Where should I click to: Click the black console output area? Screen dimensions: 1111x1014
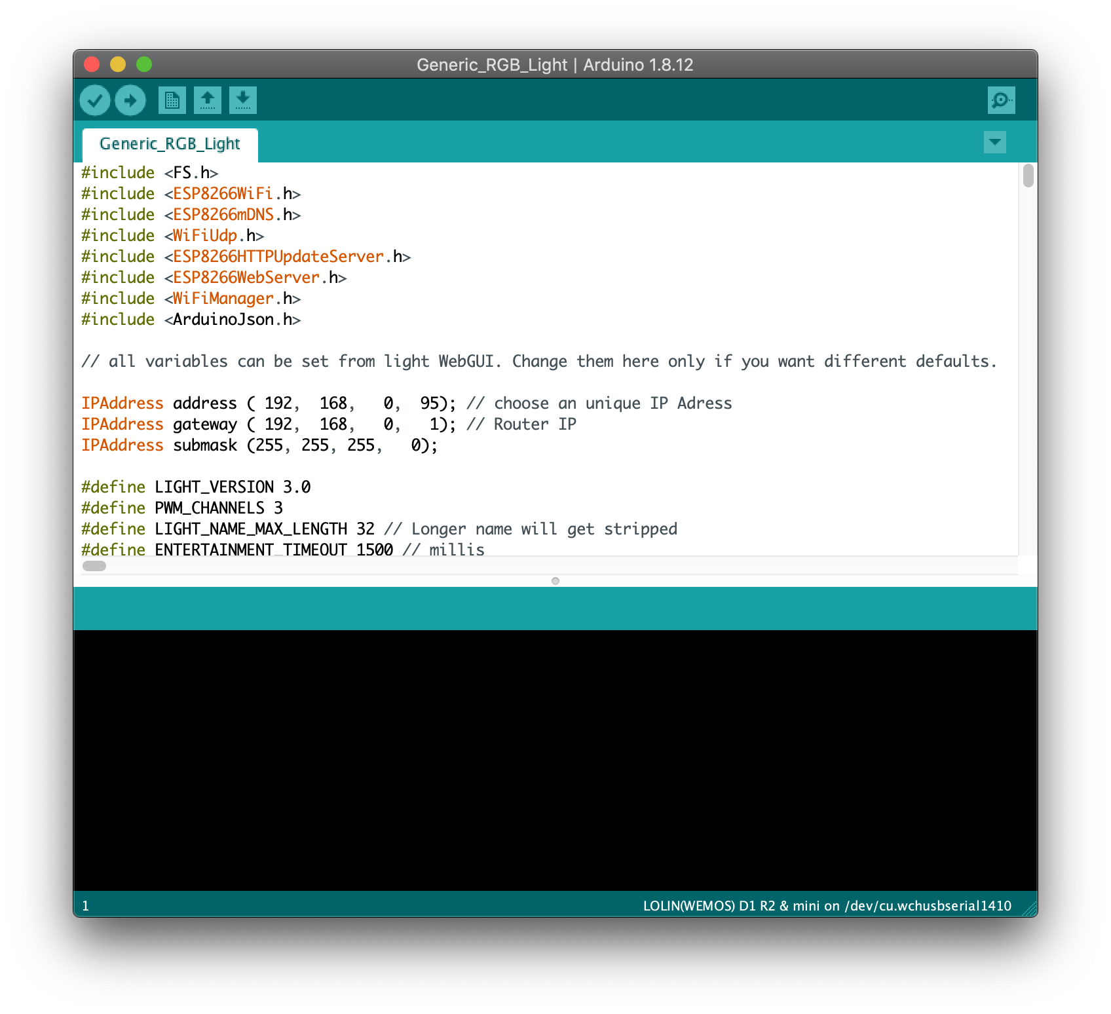(555, 760)
